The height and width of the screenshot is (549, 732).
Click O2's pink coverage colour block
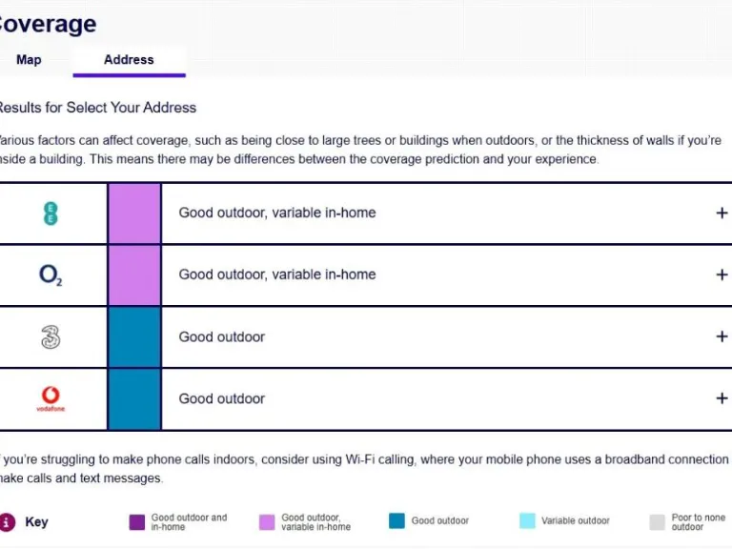[134, 274]
